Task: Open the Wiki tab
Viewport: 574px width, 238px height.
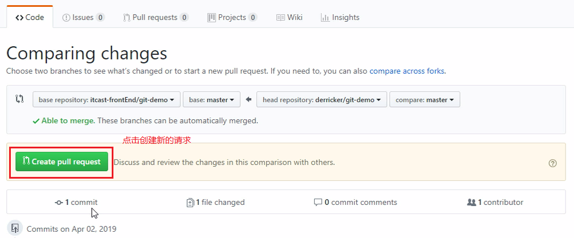Action: coord(289,17)
